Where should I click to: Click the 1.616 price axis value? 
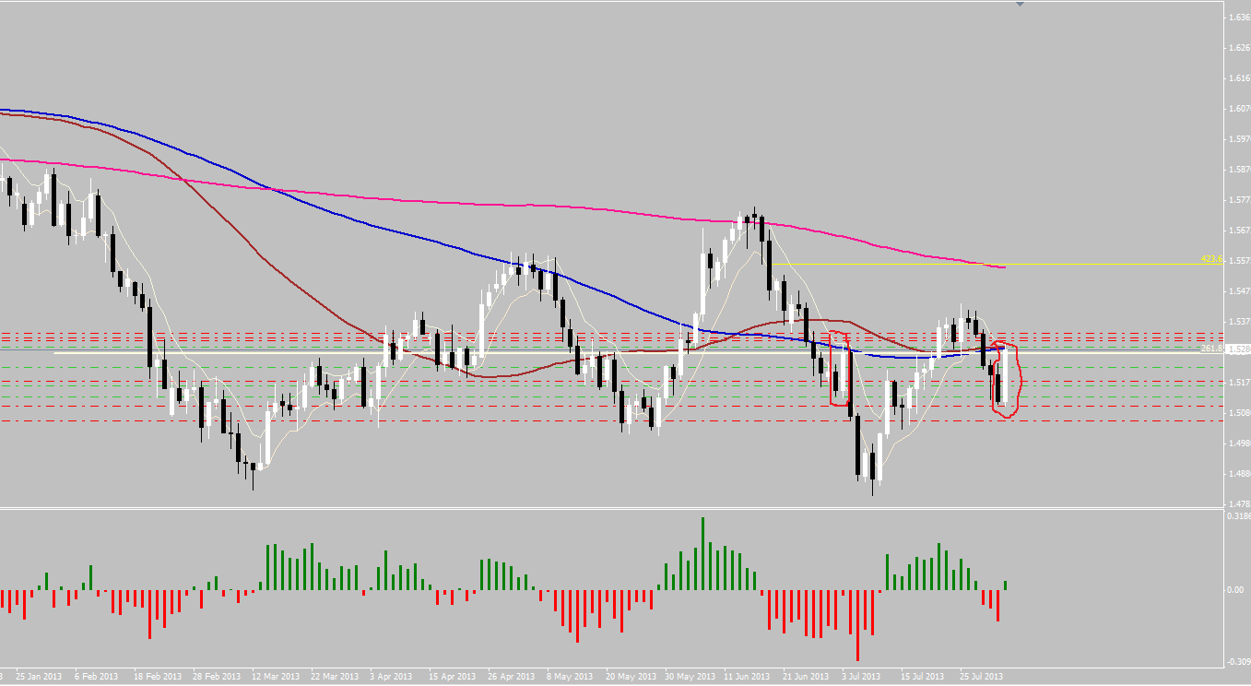pos(1238,77)
